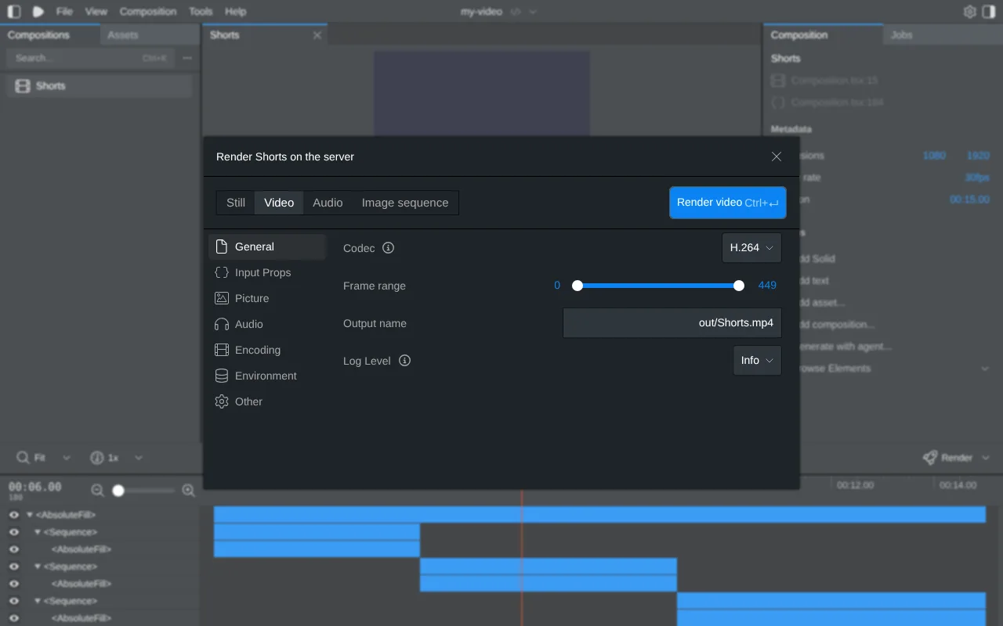The image size is (1003, 626).
Task: Open the Encoding section with film icon
Action: click(x=266, y=350)
